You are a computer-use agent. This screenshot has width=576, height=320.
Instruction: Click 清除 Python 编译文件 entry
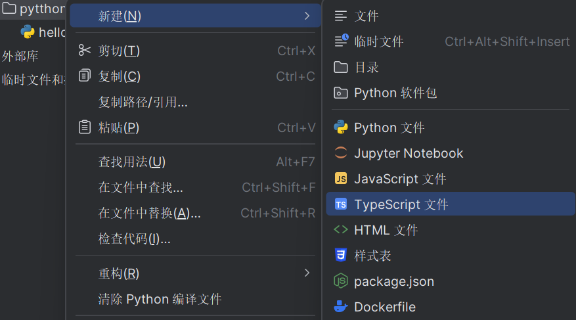coord(160,299)
